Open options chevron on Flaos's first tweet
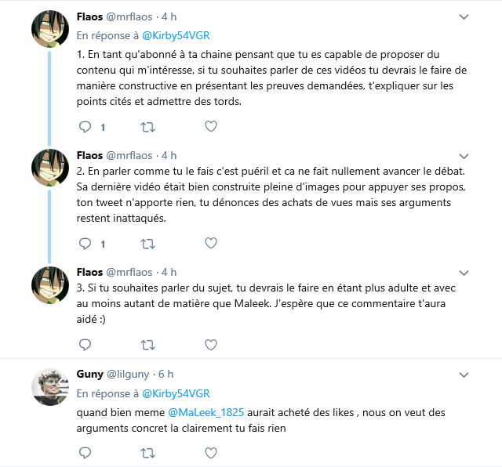This screenshot has width=502, height=467. [x=464, y=16]
